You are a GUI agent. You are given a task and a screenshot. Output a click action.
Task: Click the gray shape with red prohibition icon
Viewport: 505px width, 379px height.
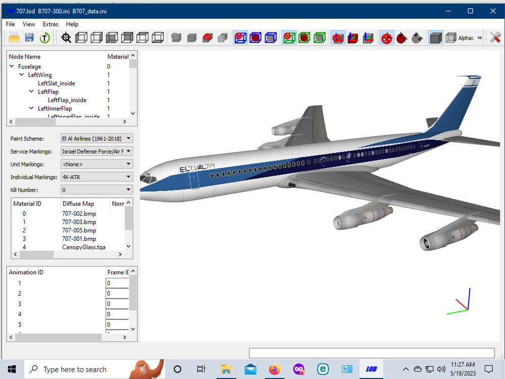208,38
